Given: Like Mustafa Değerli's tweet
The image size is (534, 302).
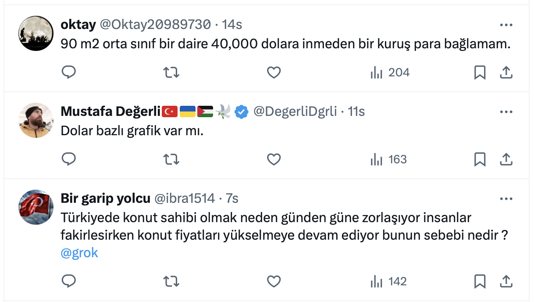Looking at the screenshot, I should (274, 159).
